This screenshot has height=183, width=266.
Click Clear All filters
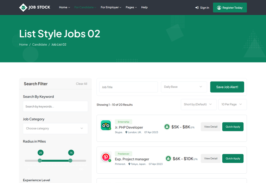click(x=81, y=84)
